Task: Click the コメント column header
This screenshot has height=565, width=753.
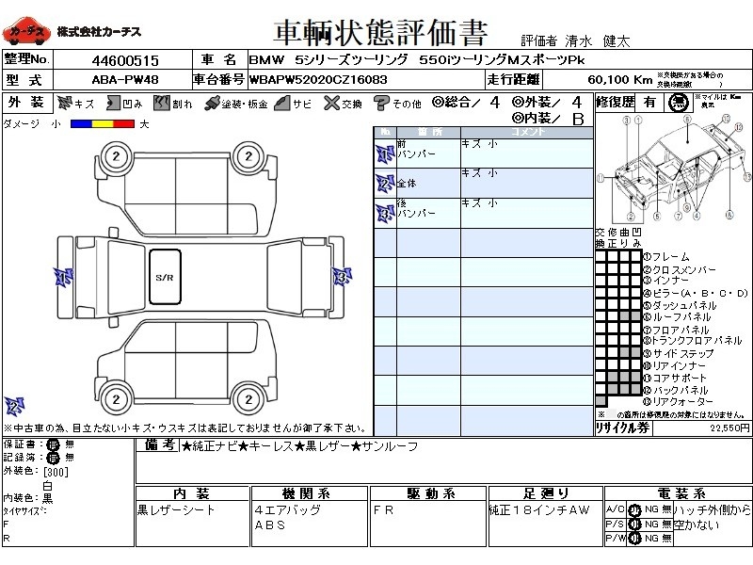Action: point(527,132)
